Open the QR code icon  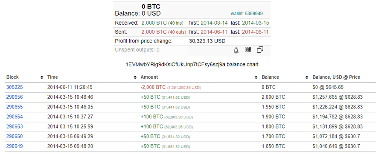point(248,50)
